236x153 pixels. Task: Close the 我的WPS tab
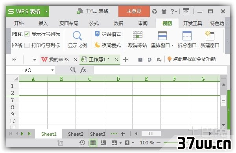click(76, 60)
